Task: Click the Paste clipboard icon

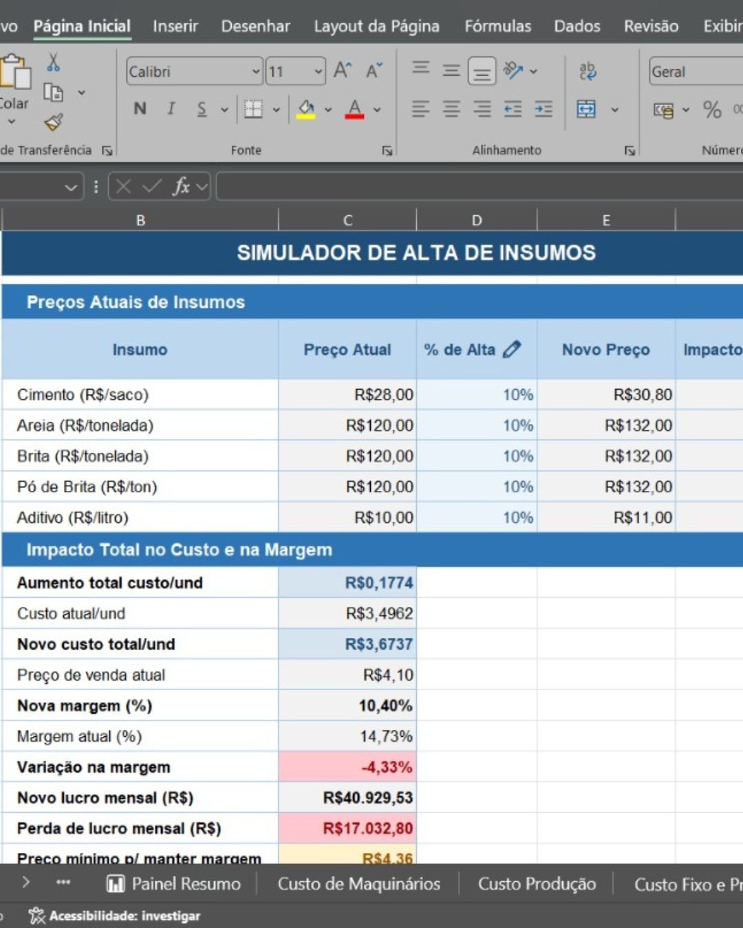Action: point(14,71)
